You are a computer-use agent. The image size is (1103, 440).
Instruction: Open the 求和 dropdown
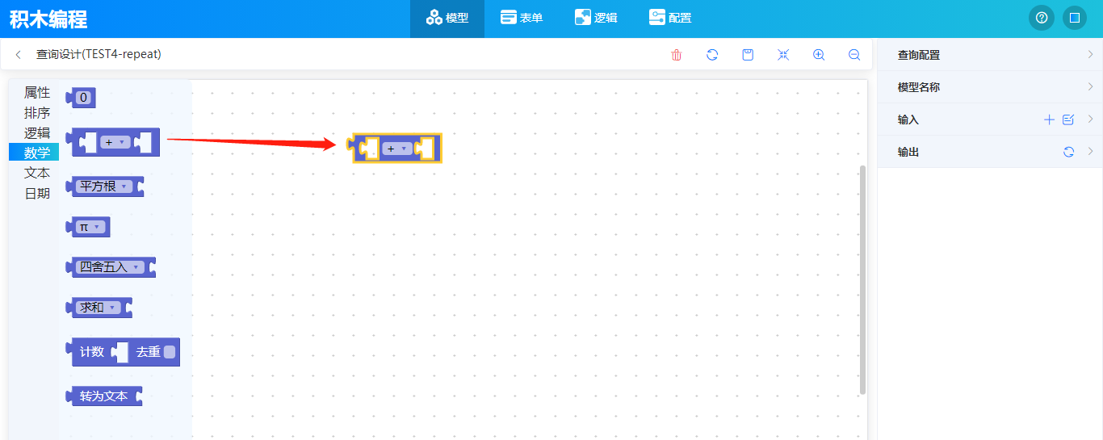[x=98, y=308]
